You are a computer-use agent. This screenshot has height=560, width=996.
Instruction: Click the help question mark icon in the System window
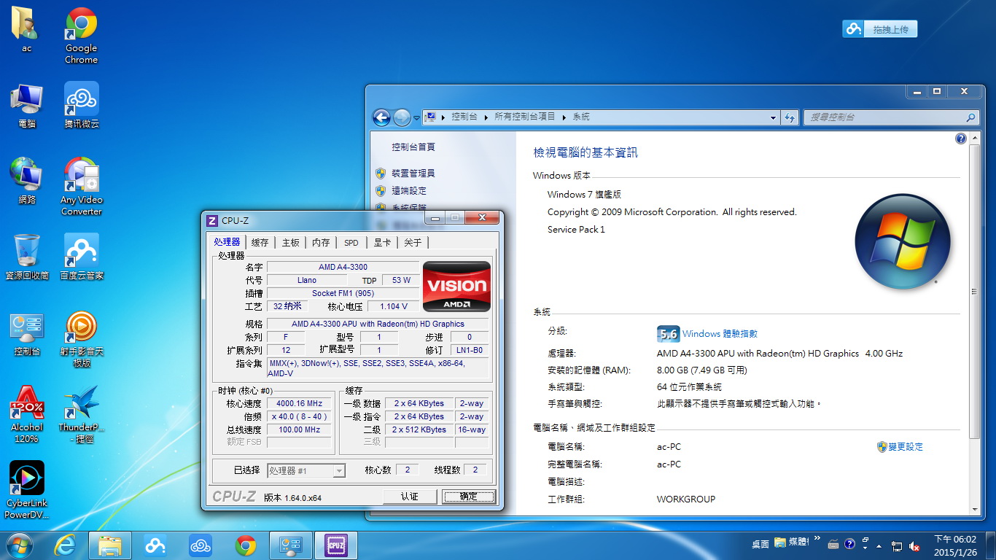(960, 139)
